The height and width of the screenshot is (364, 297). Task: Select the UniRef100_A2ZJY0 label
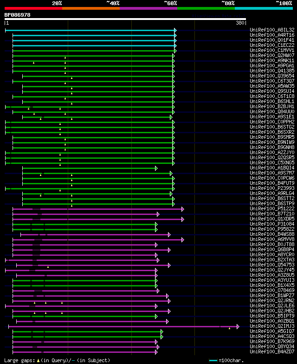[x=272, y=152]
